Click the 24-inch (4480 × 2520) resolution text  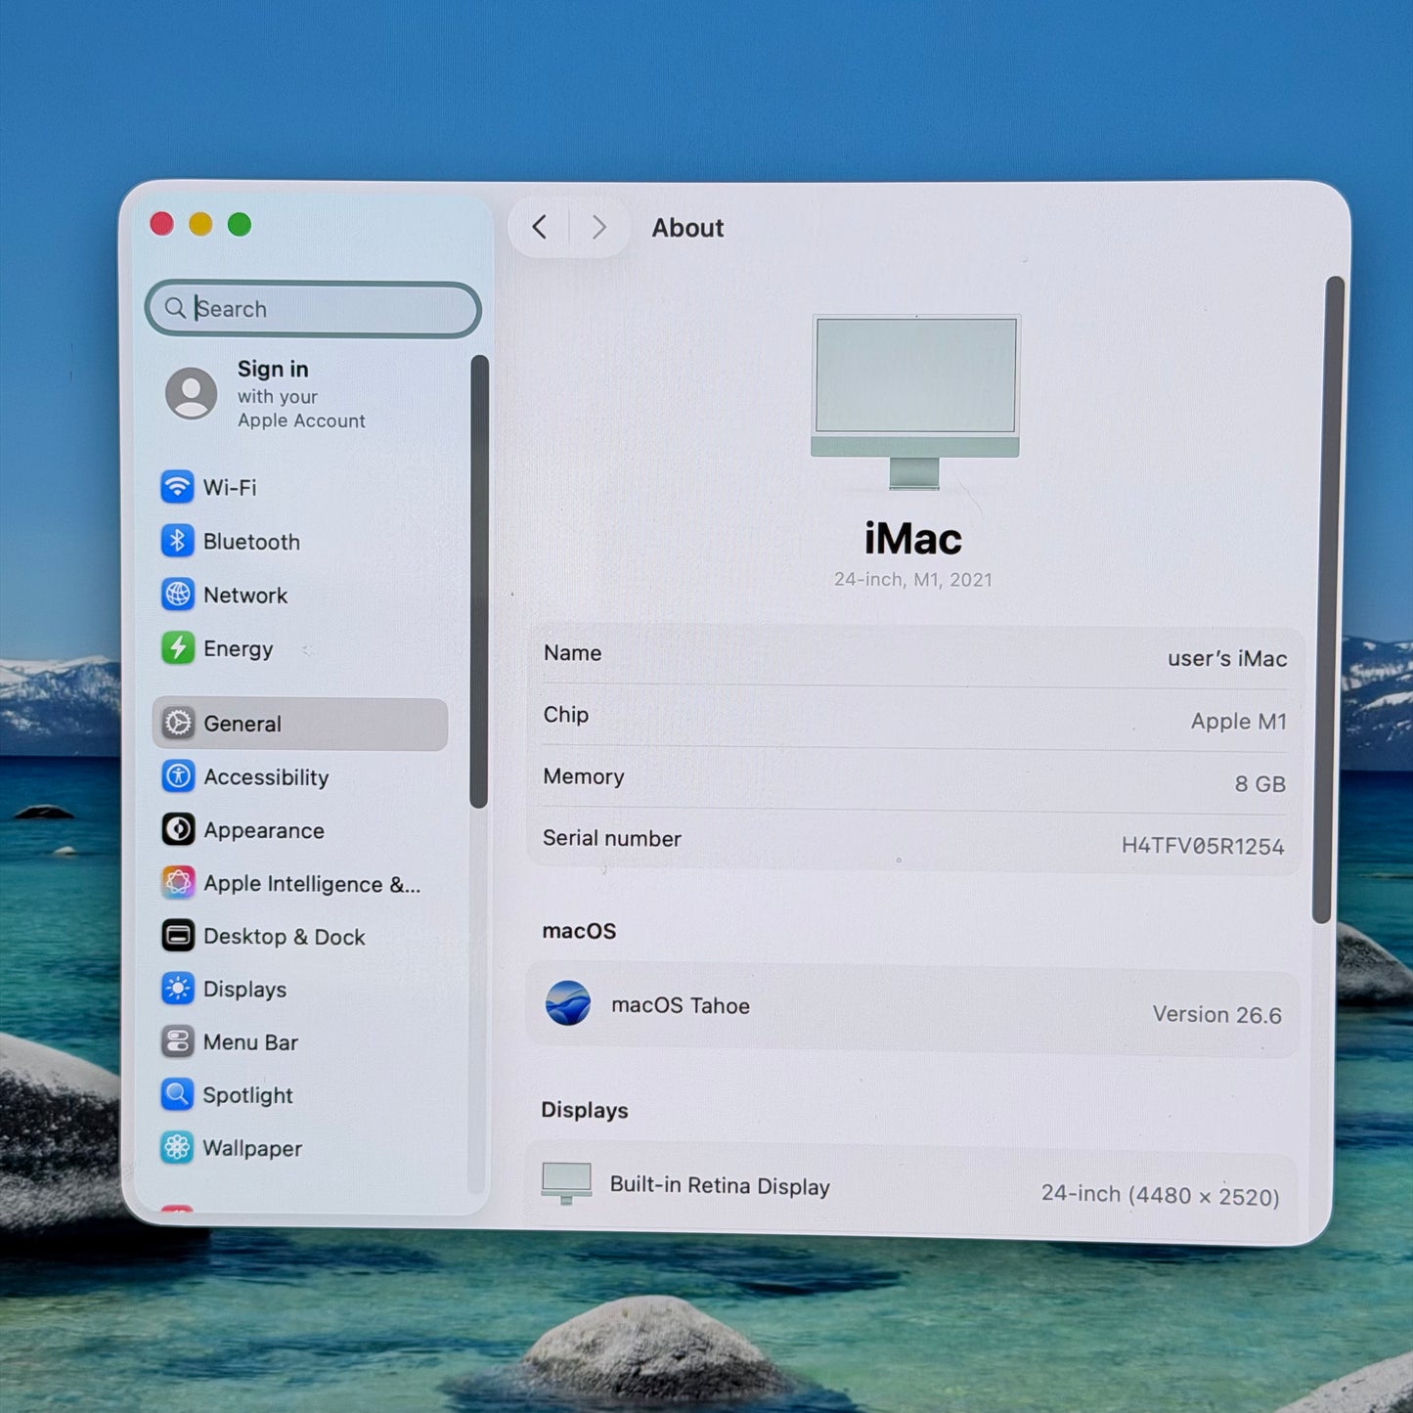coord(1161,1195)
